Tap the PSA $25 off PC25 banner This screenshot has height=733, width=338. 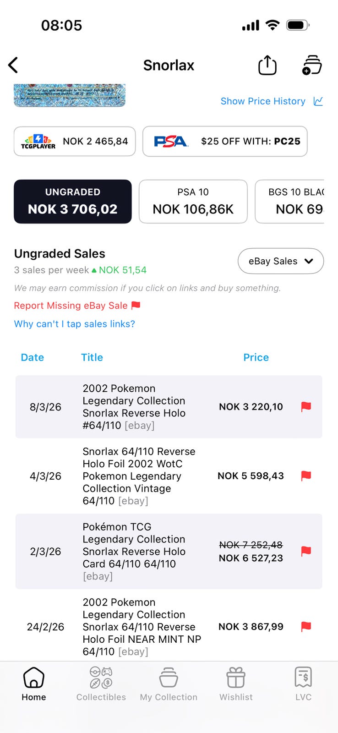pos(225,141)
